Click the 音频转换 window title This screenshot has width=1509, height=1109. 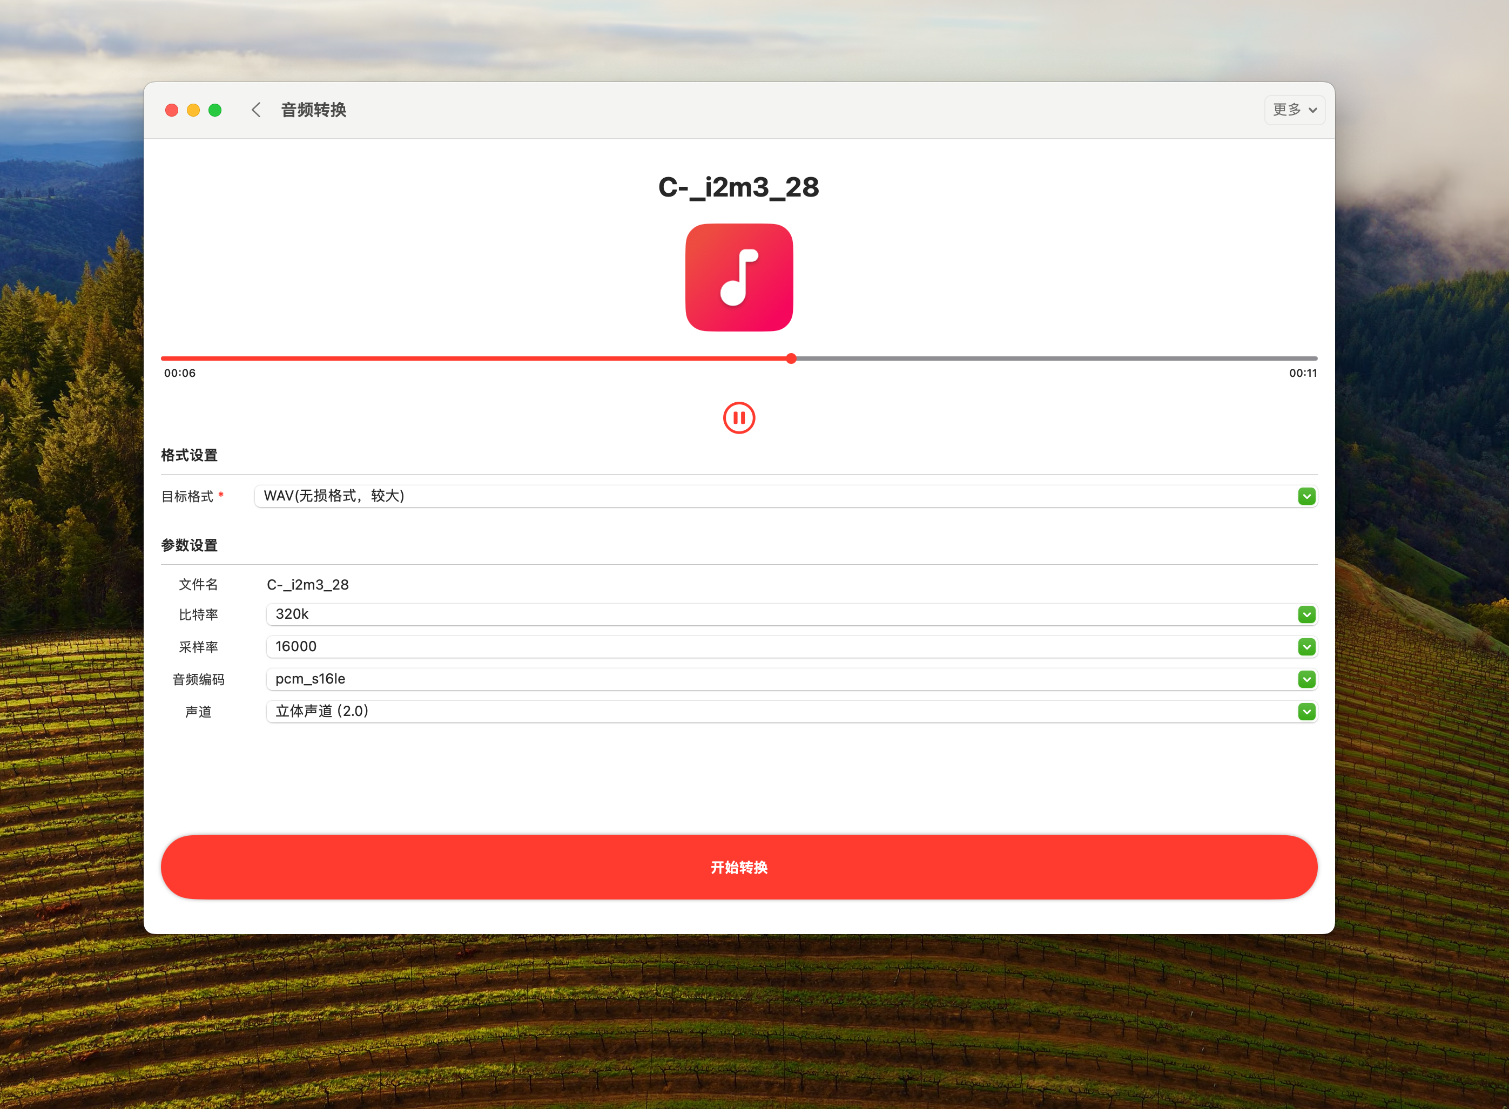314,110
